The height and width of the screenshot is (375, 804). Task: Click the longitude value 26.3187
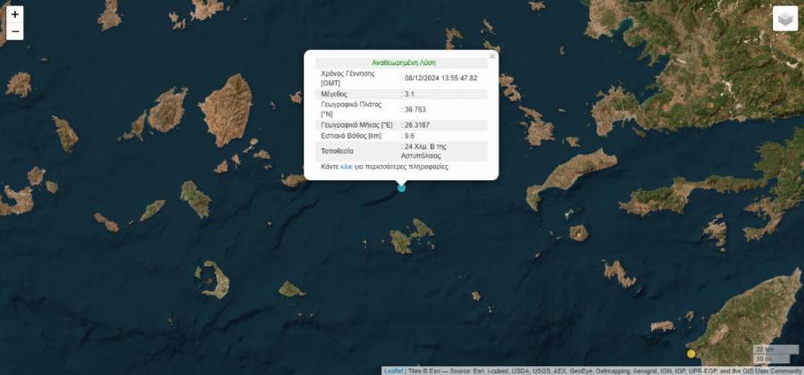tap(418, 125)
